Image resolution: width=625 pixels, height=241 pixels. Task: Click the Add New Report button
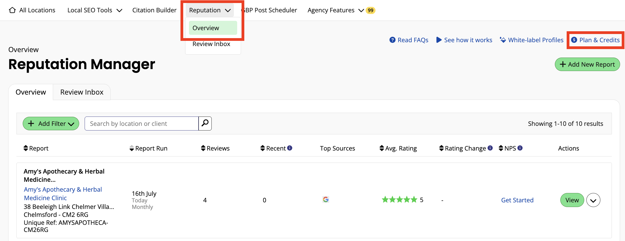587,64
